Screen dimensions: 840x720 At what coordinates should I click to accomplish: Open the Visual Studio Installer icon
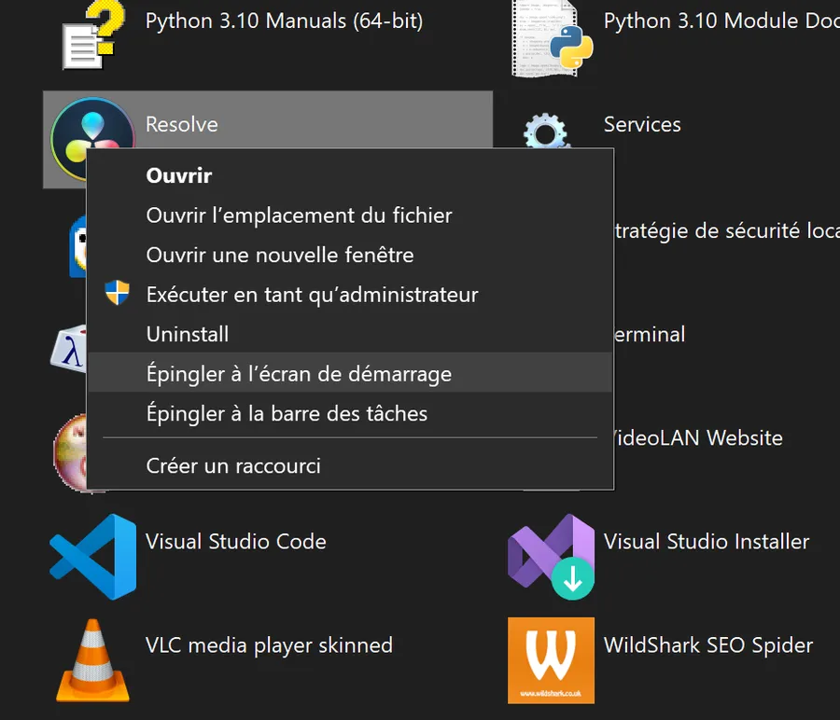pos(552,557)
